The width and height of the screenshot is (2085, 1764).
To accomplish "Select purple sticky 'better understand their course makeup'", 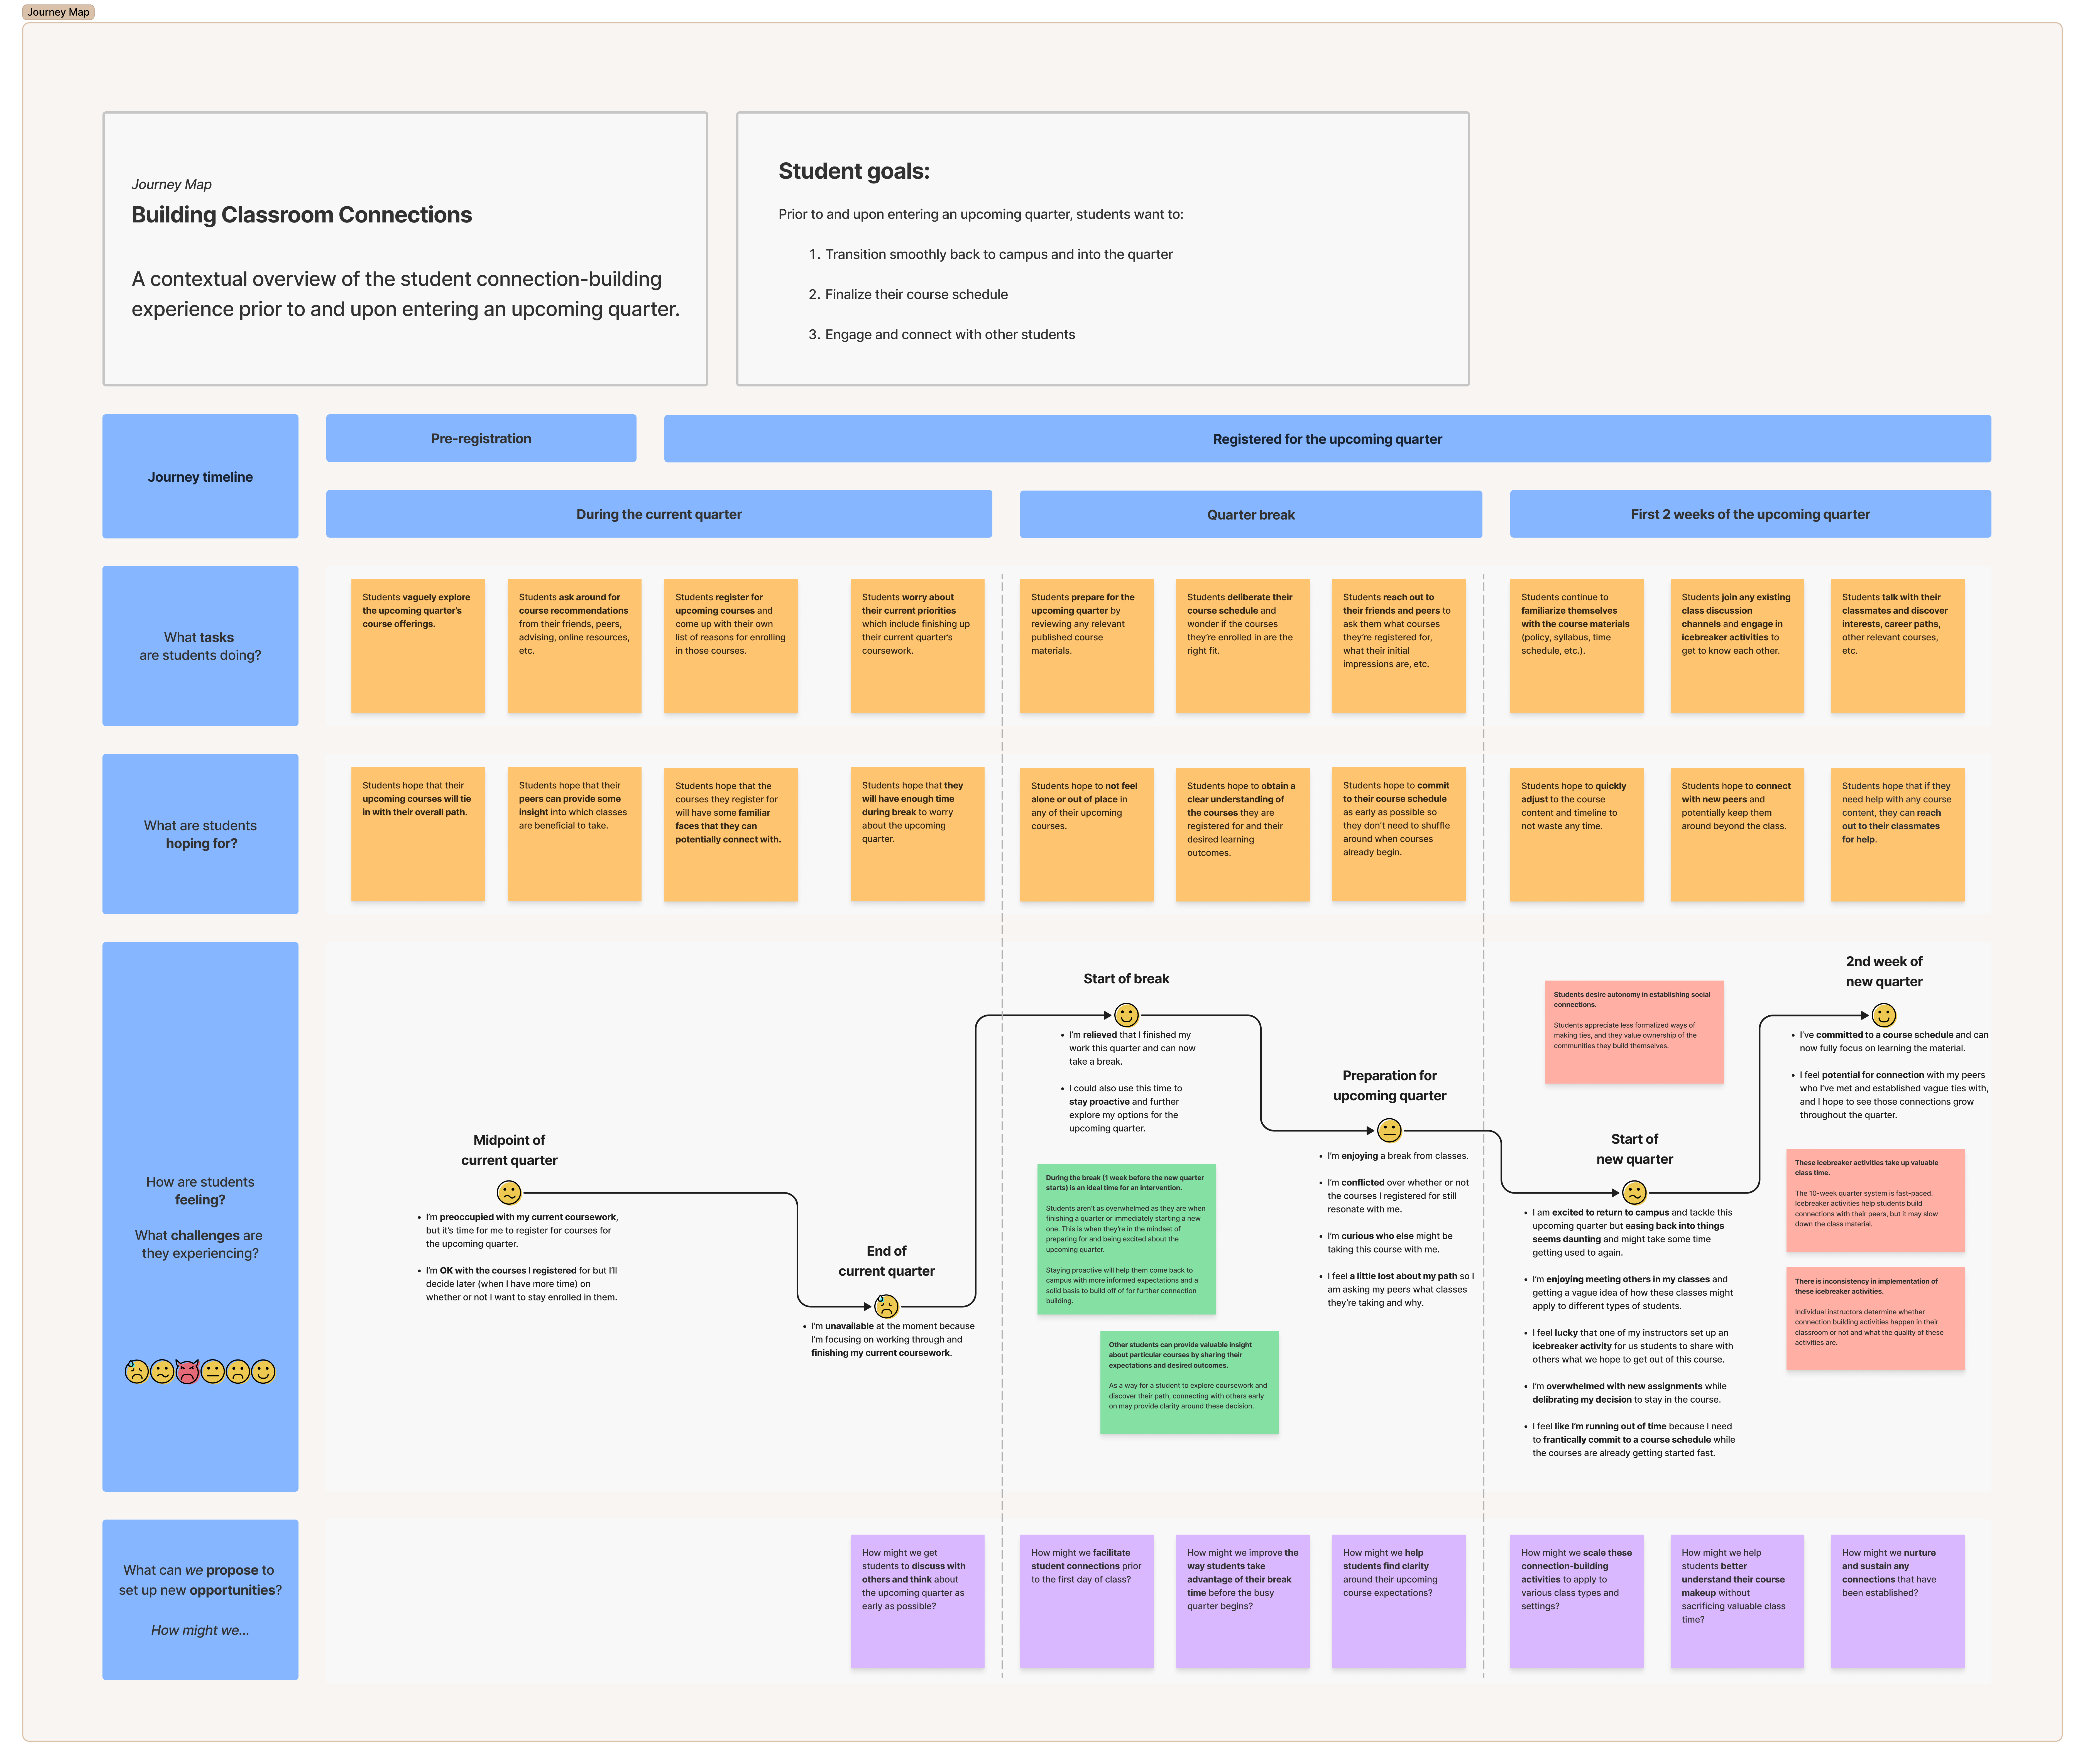I will coord(1737,1601).
